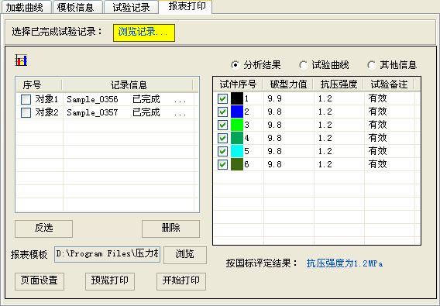Image resolution: width=440 pixels, height=306 pixels.
Task: Click the yellow 浏览记录... button
Action: click(x=144, y=33)
